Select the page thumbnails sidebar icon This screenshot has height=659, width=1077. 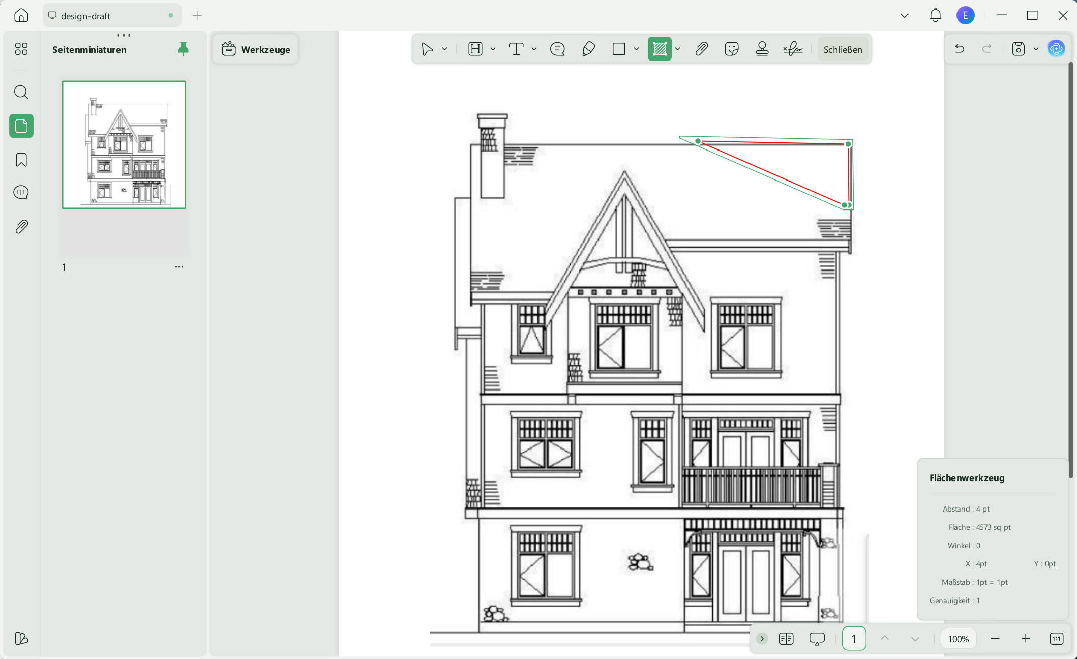tap(21, 126)
